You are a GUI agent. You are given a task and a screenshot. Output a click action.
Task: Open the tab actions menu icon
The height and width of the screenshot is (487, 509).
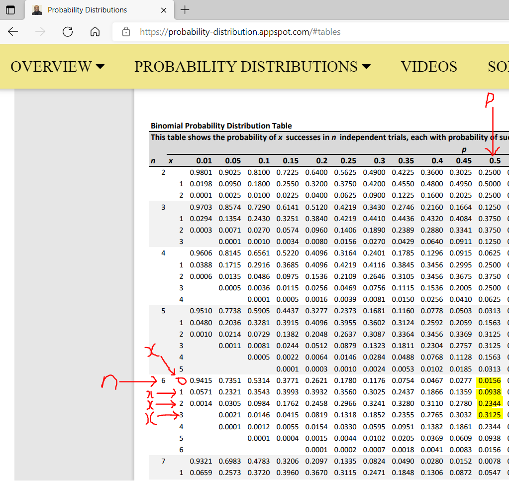[x=10, y=10]
